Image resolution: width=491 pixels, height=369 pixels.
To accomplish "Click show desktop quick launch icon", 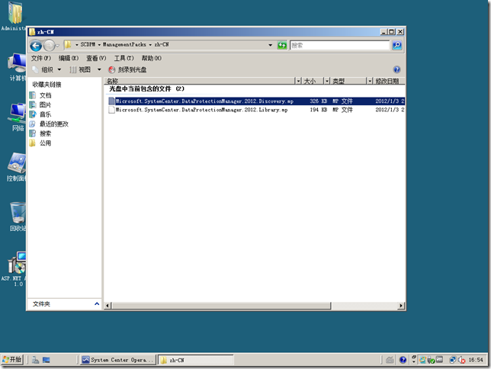I will point(47,360).
